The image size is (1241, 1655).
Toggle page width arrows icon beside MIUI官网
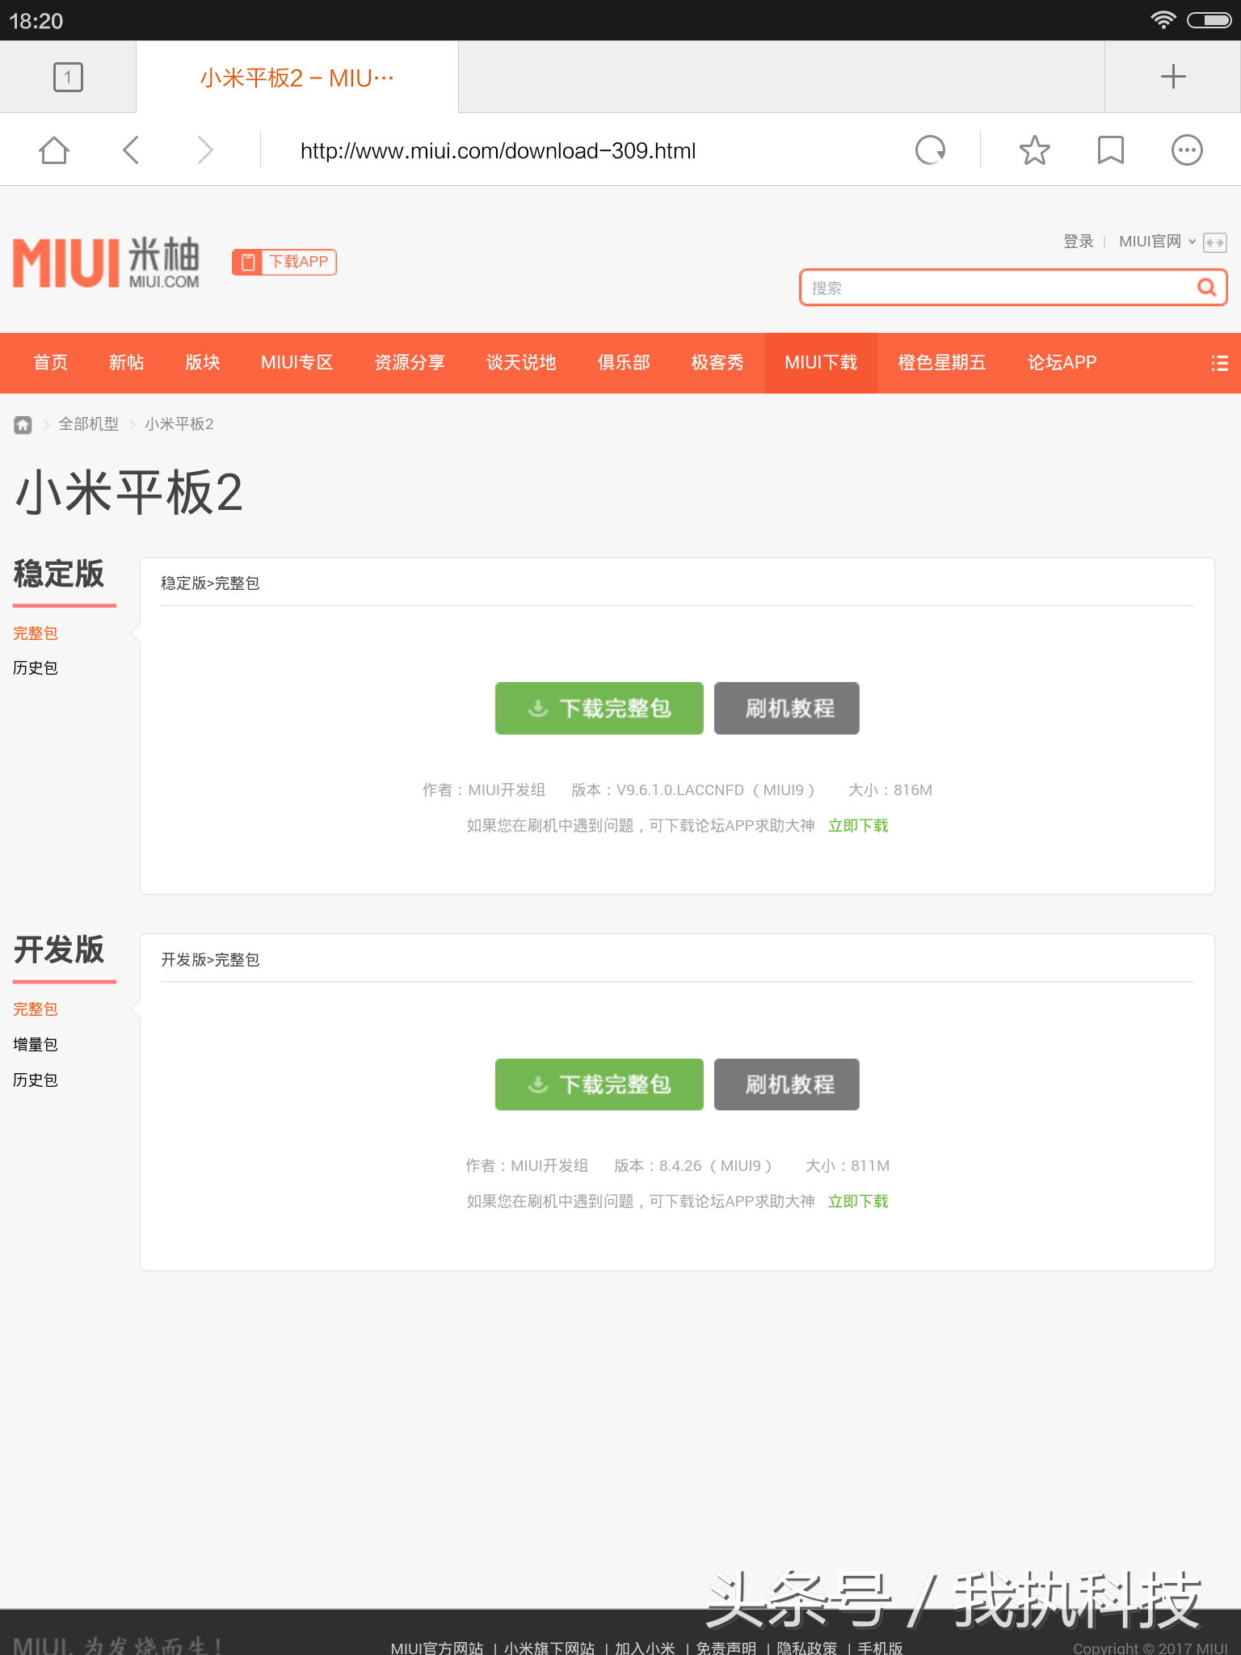click(x=1214, y=242)
